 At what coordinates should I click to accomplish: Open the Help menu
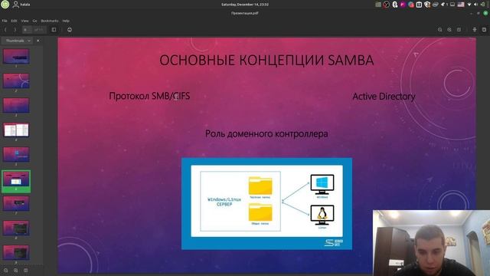[x=66, y=21]
